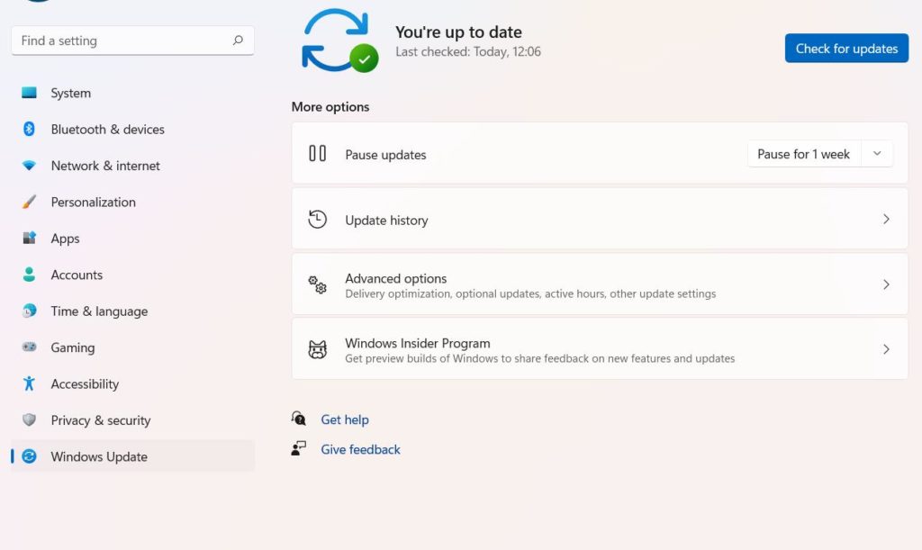Select the Accounts category
The height and width of the screenshot is (550, 922).
[133, 275]
